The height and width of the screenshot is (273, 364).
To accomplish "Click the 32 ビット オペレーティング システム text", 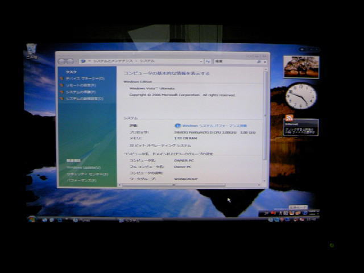I will coord(160,146).
